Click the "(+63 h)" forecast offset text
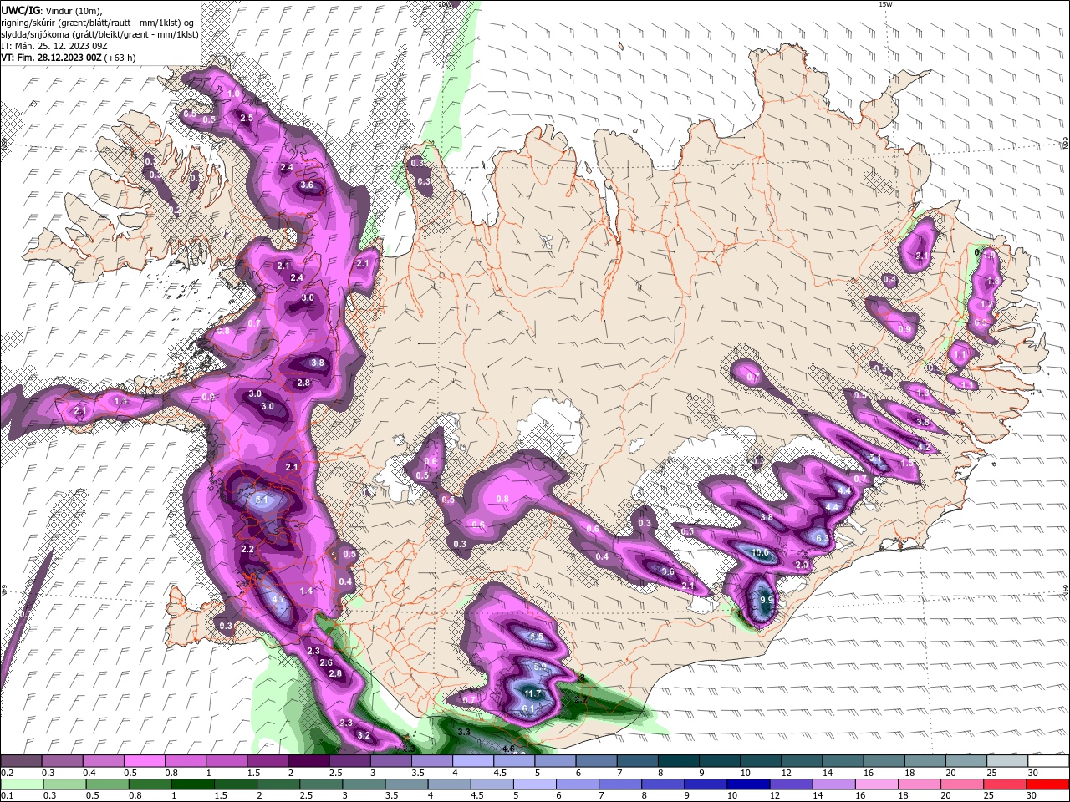The height and width of the screenshot is (802, 1070). coord(120,58)
